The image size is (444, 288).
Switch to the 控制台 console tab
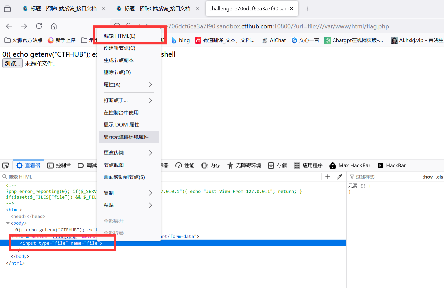tap(59, 166)
